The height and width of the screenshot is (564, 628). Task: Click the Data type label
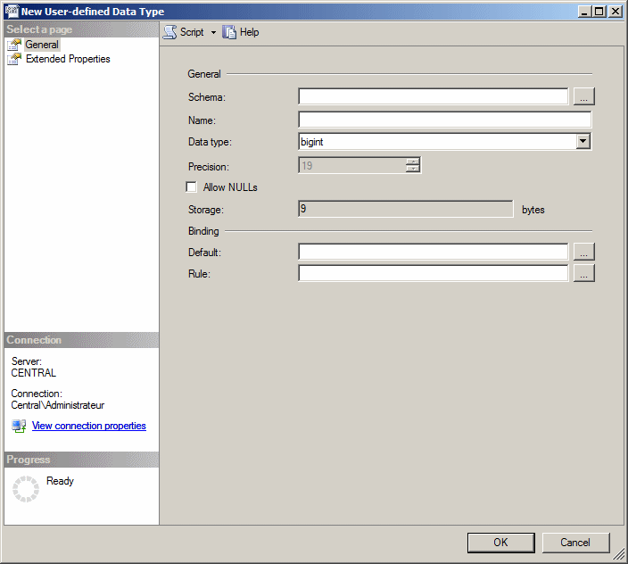tap(210, 142)
